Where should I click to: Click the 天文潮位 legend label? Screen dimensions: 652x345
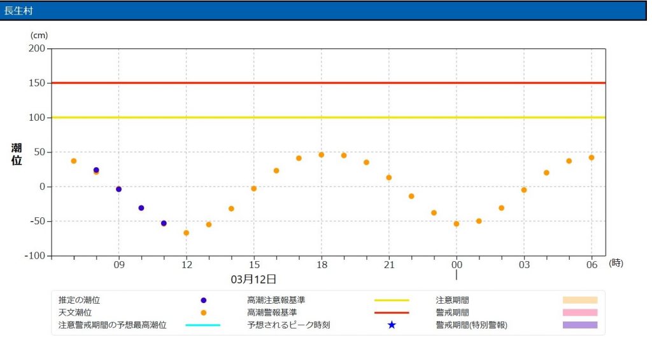click(75, 313)
